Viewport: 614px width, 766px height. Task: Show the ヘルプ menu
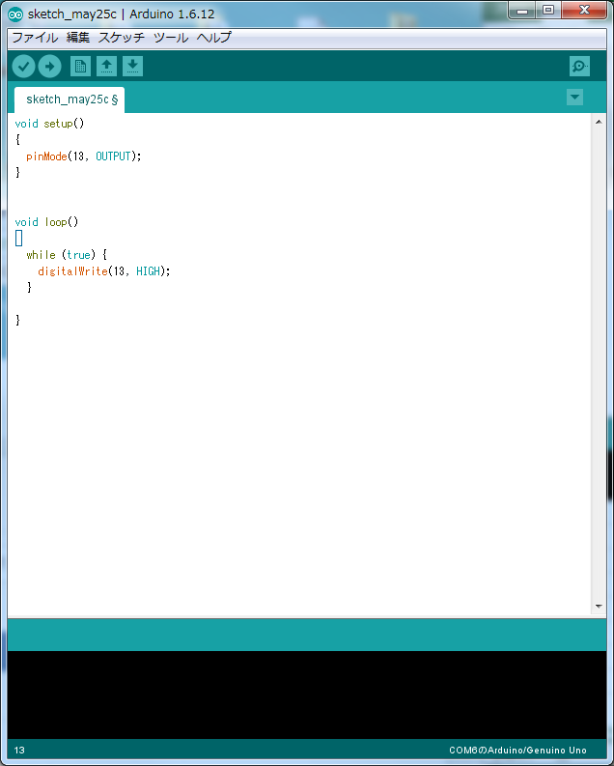[x=213, y=38]
